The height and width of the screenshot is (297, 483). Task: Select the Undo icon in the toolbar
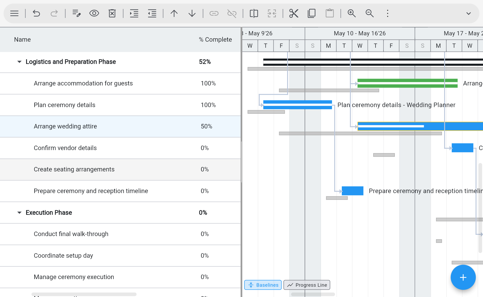click(x=36, y=13)
